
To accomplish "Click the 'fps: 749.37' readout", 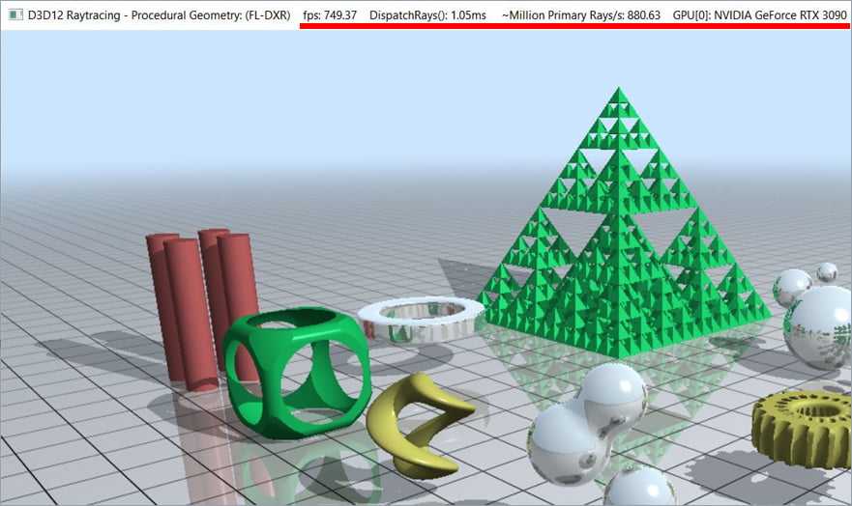I will 330,15.
